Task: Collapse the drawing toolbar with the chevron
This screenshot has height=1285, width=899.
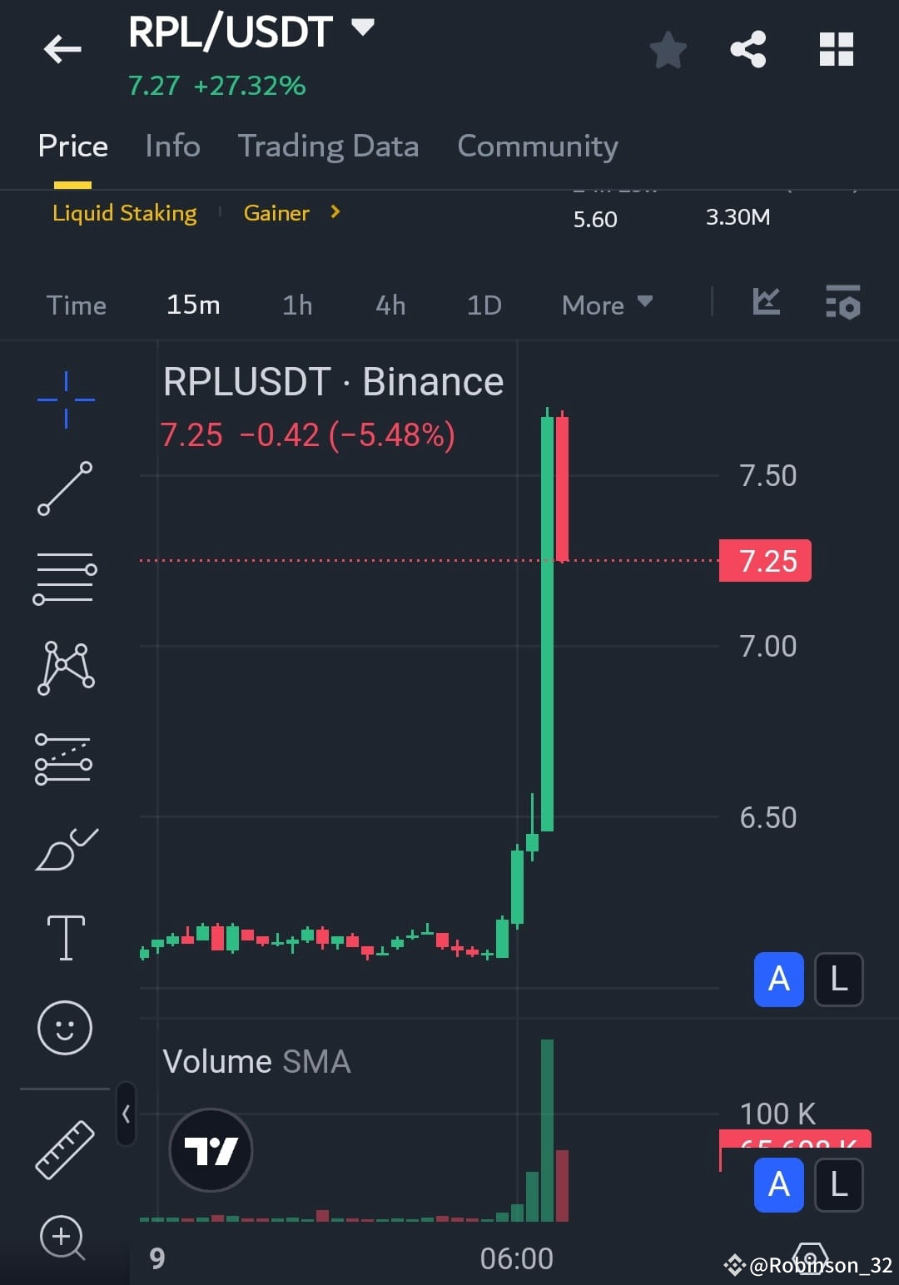Action: coord(126,1113)
